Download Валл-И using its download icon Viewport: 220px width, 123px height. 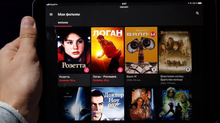[x=154, y=69]
